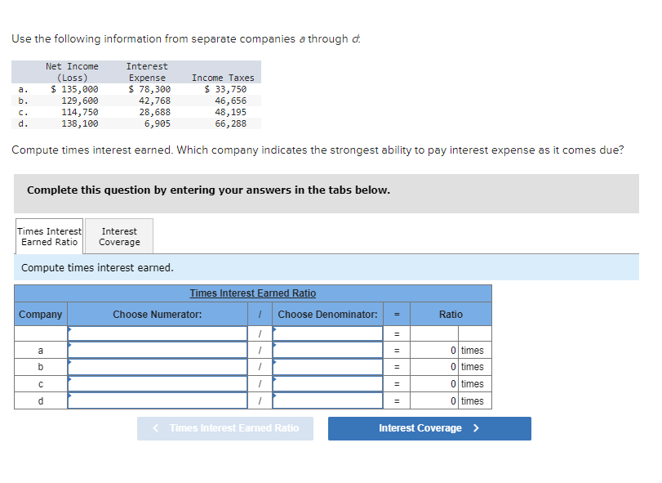Screen dimensions: 662x483
Task: Click previous Times Interest Earned Ratio button
Action: click(225, 428)
